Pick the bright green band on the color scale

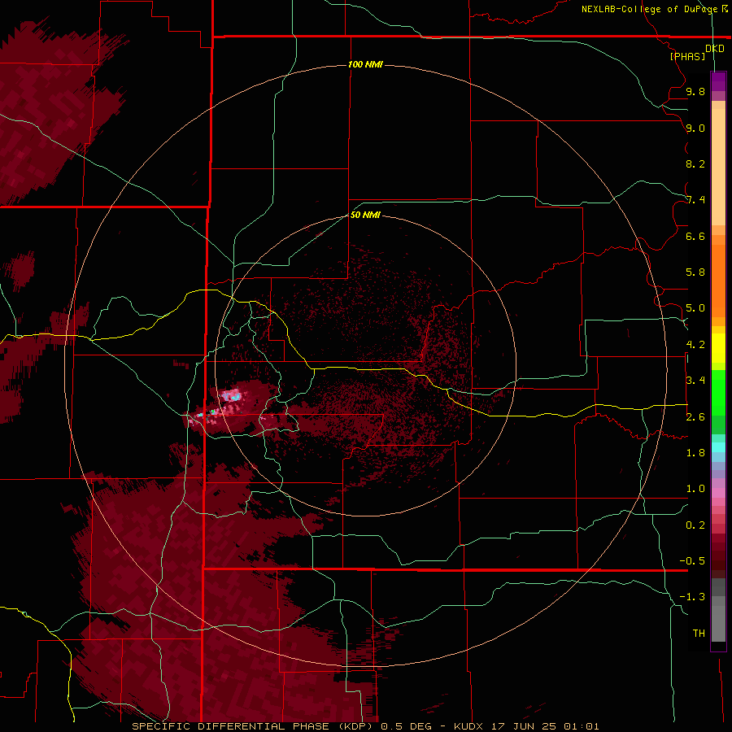coord(718,393)
